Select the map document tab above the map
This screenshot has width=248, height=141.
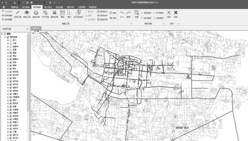click(x=36, y=28)
